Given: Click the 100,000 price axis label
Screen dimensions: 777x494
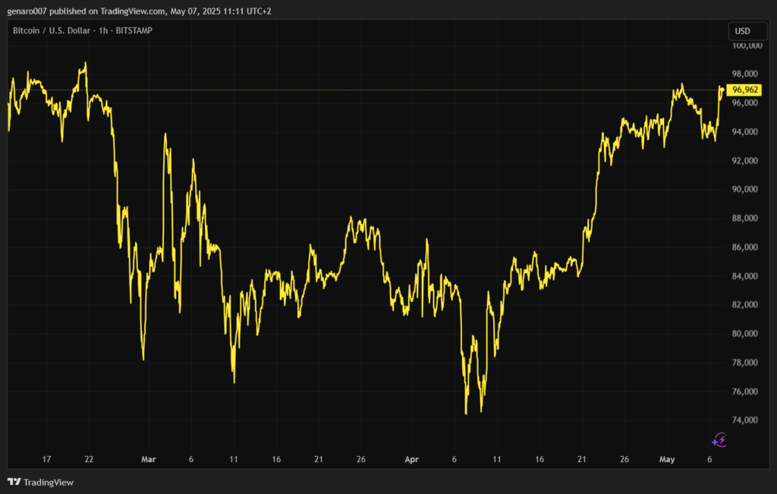Looking at the screenshot, I should click(747, 46).
